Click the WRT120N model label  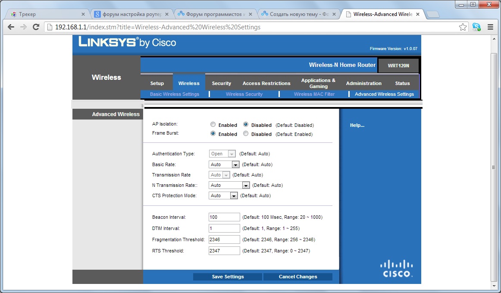coord(398,66)
